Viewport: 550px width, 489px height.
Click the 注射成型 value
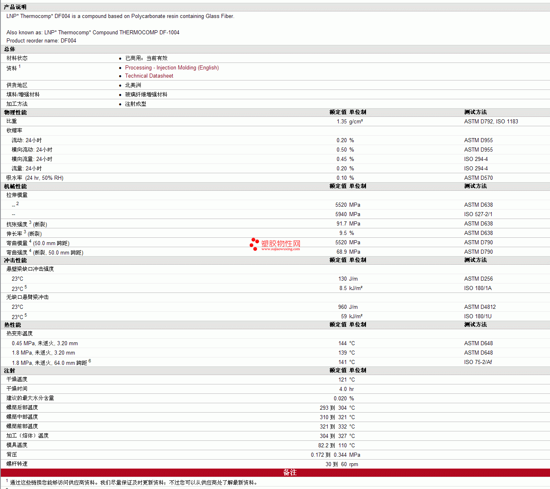tap(136, 104)
